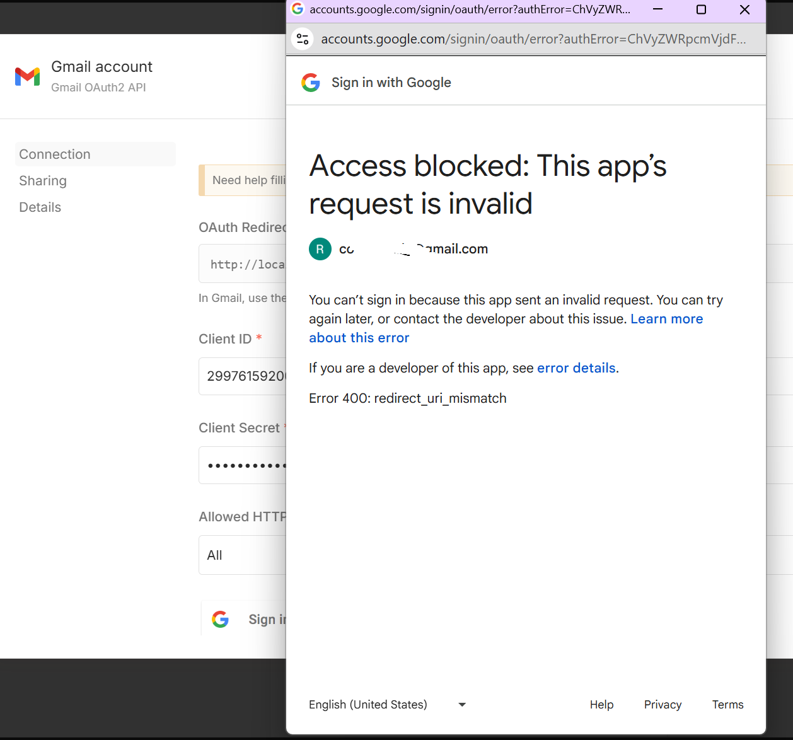Image resolution: width=793 pixels, height=740 pixels.
Task: Expand the Allowed HTTP domains dropdown showing All
Action: coord(243,555)
